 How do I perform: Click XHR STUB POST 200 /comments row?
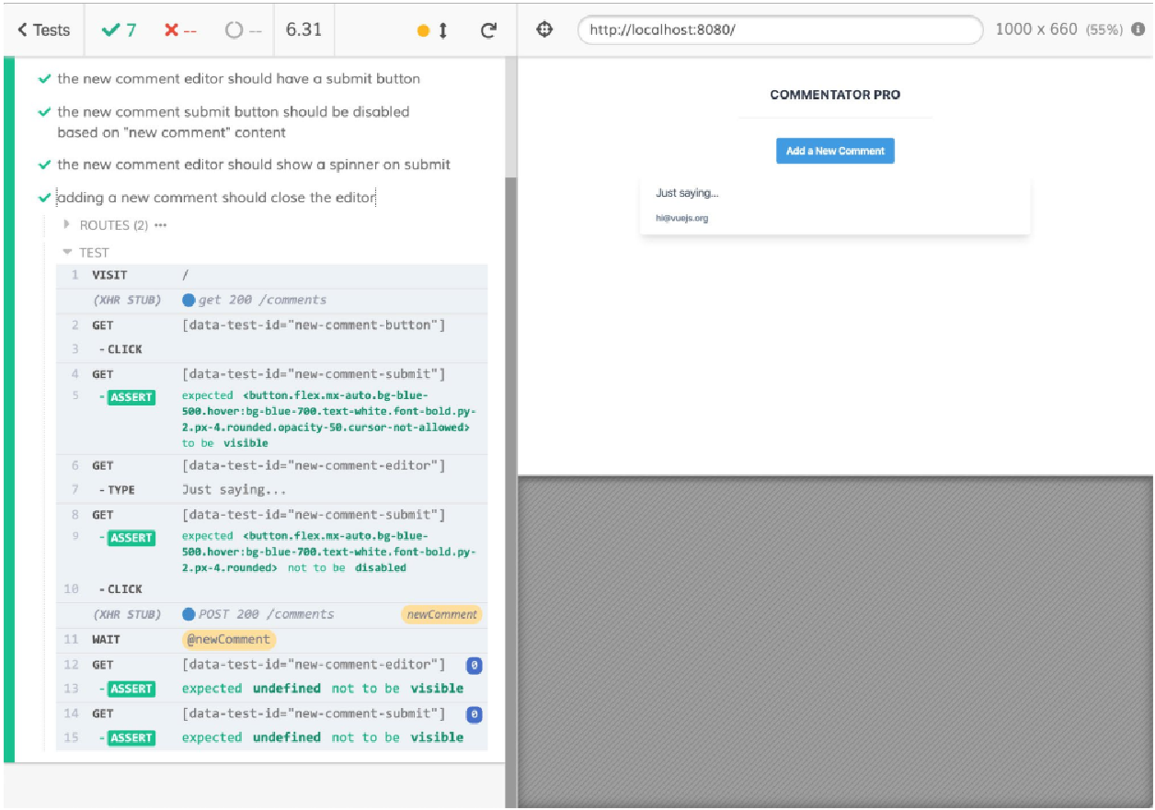coord(271,614)
